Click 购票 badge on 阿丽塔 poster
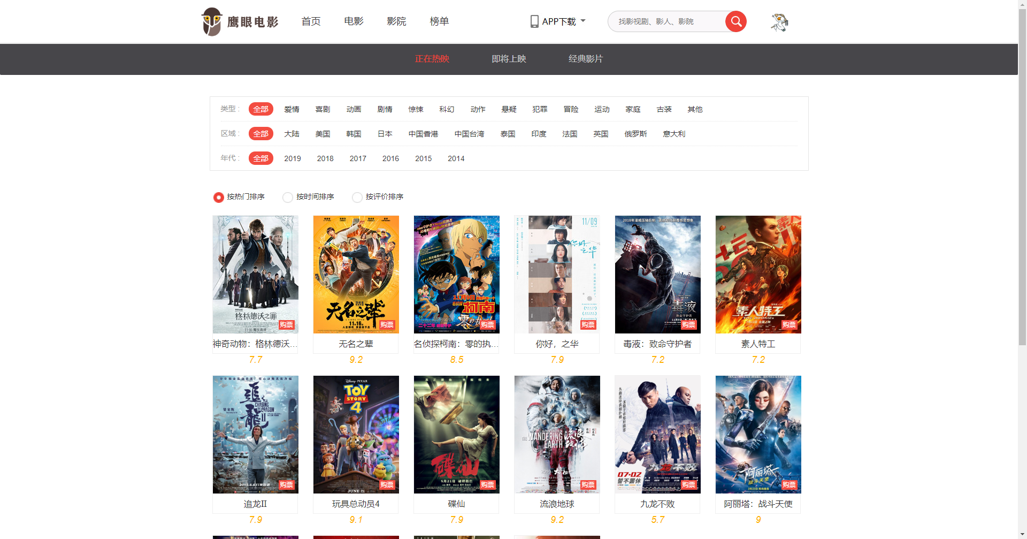1027x539 pixels. tap(789, 485)
